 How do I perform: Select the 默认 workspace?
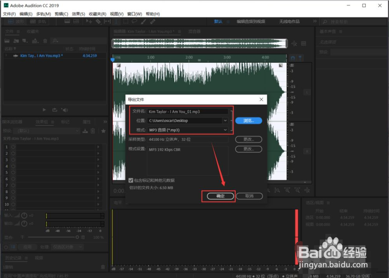218,22
